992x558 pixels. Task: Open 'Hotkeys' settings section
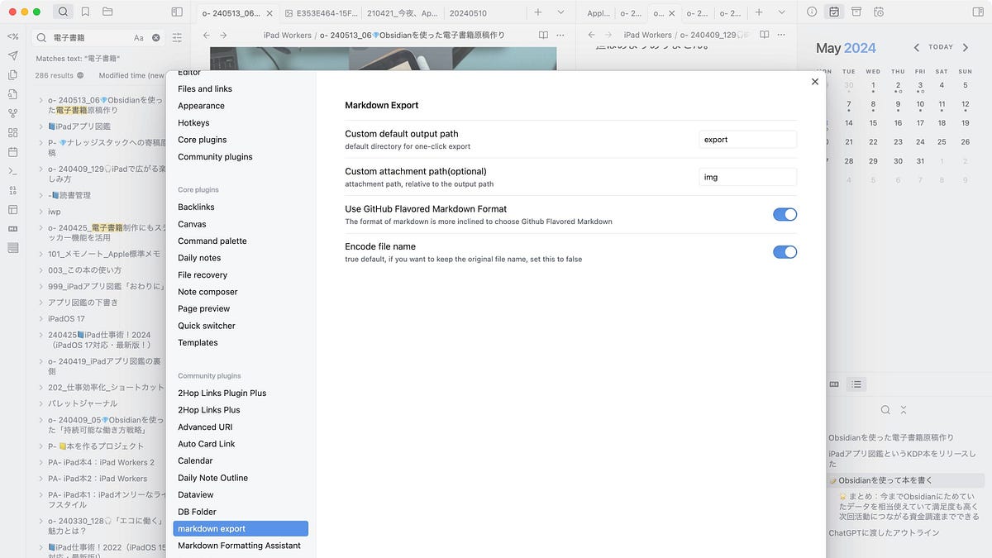193,123
